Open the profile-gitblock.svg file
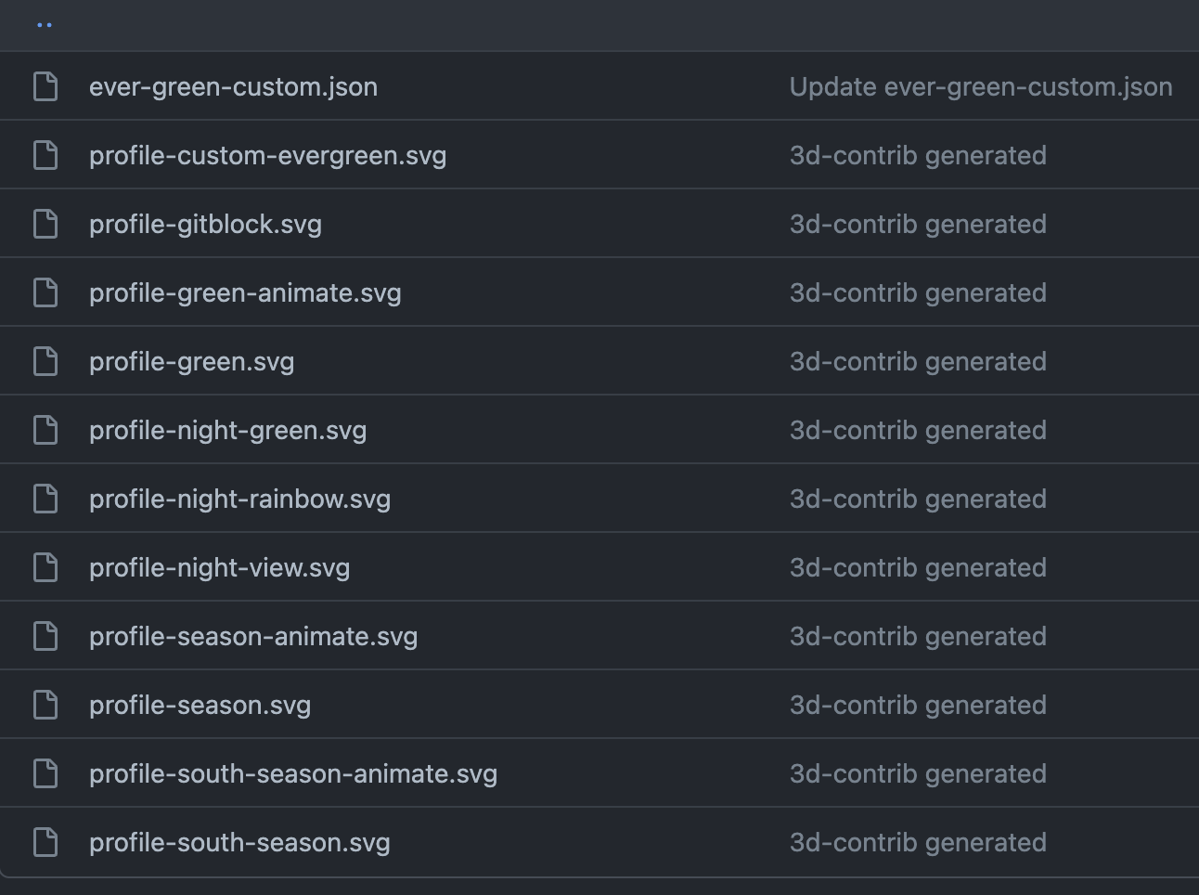 (x=205, y=223)
